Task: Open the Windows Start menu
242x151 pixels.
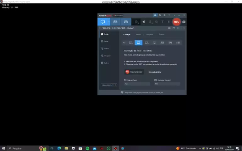Action: click(3, 148)
